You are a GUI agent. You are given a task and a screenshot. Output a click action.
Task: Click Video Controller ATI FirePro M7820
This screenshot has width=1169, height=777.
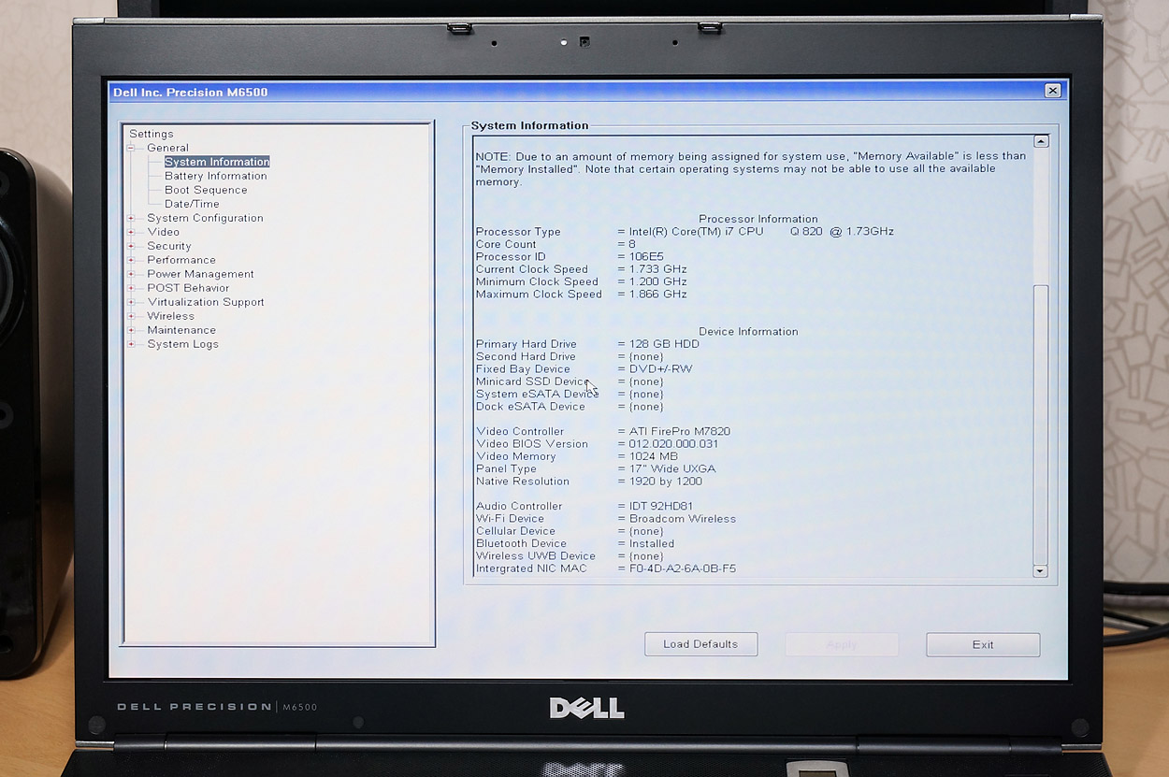603,431
